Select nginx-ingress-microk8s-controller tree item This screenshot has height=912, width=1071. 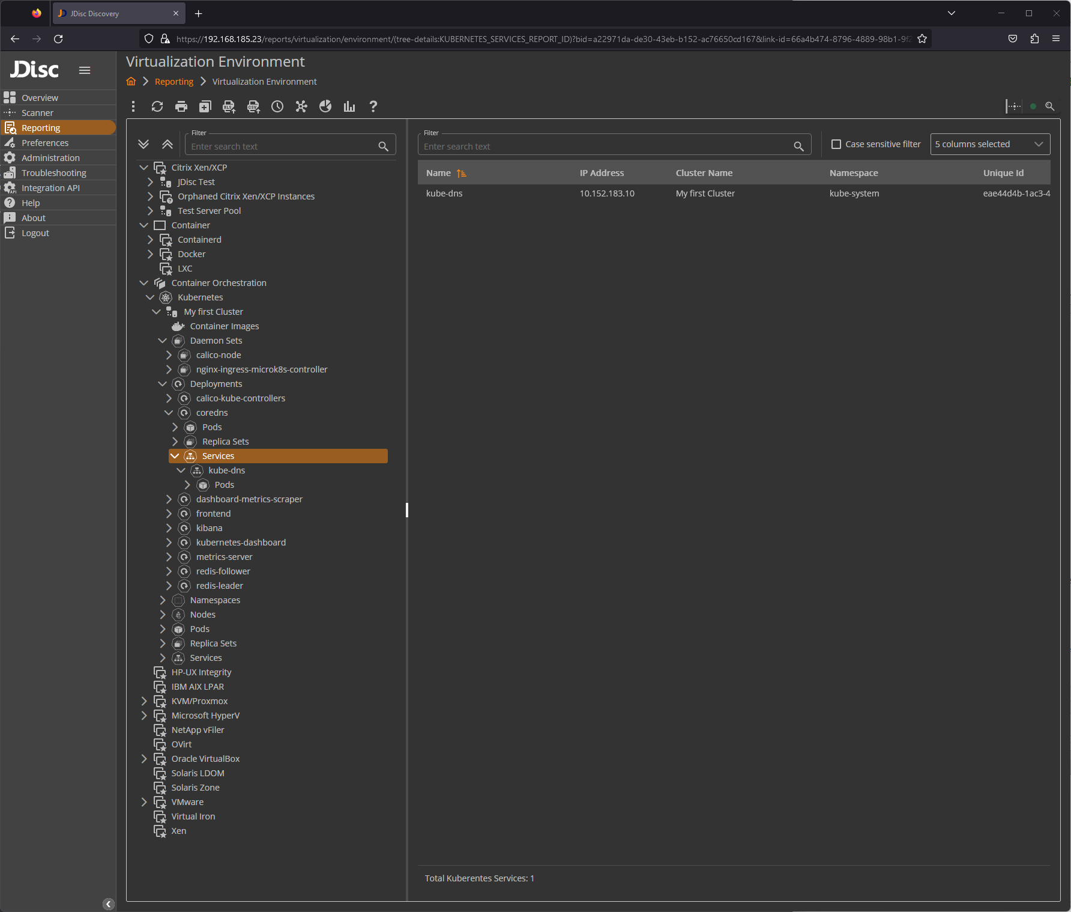tap(262, 369)
